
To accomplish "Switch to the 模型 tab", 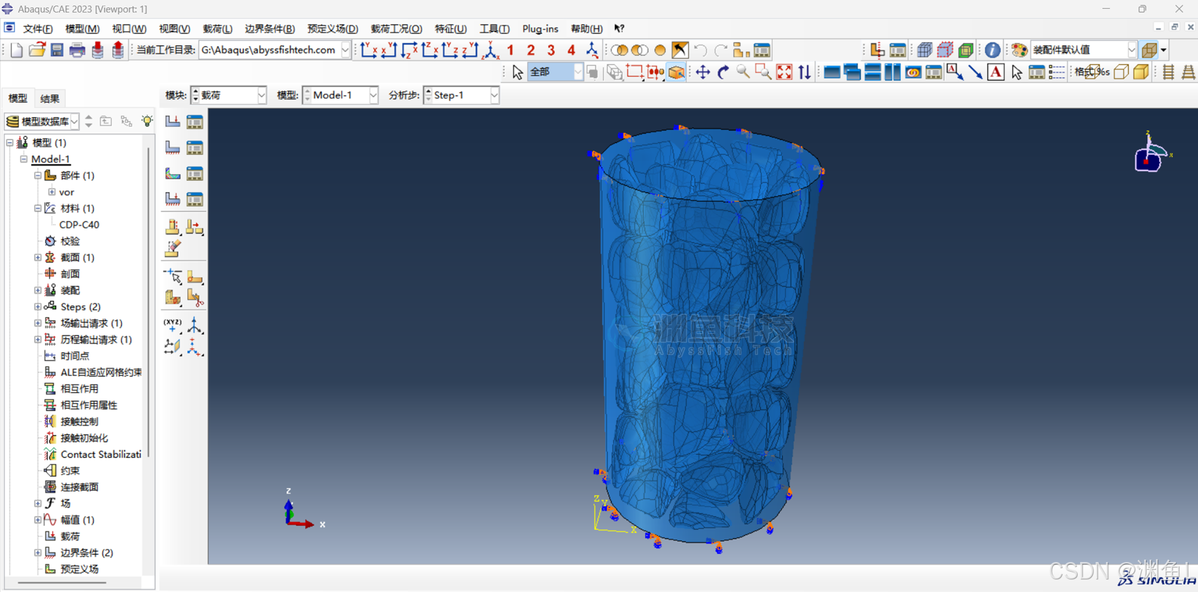I will tap(18, 99).
